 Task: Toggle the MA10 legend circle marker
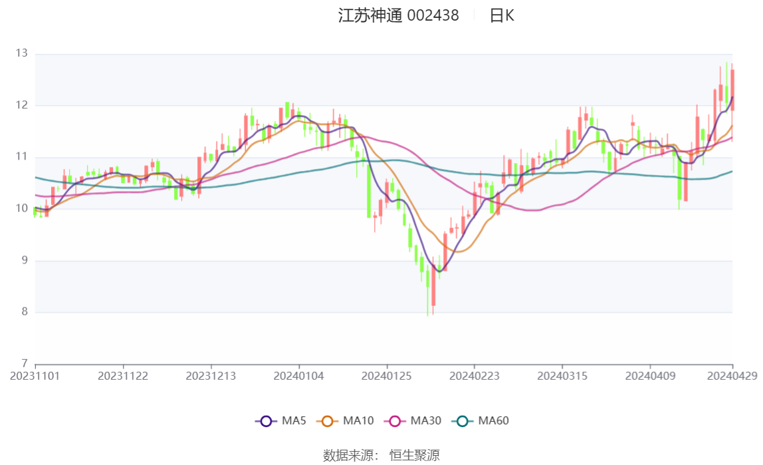(x=327, y=421)
